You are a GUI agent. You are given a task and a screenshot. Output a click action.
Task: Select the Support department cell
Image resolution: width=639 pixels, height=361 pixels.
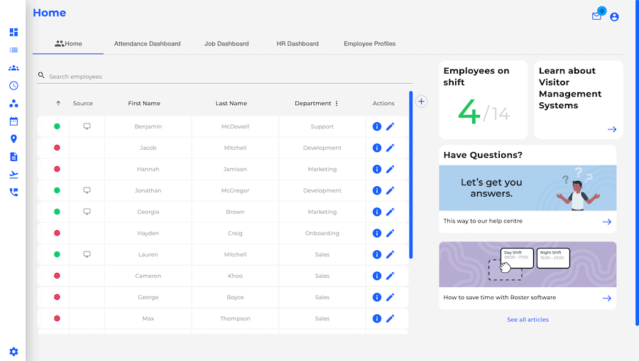322,126
